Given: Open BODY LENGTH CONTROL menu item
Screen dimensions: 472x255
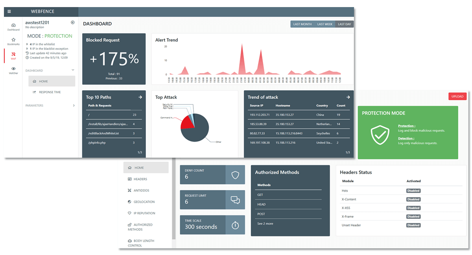Looking at the screenshot, I should click(141, 243).
